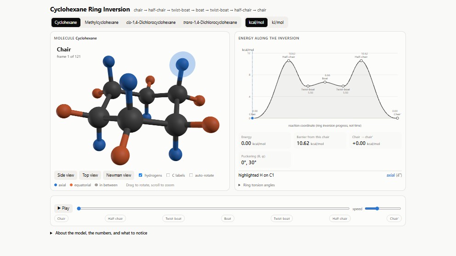Set energy units to kJ/mol
Screen dimensions: 456x256
pos(278,22)
